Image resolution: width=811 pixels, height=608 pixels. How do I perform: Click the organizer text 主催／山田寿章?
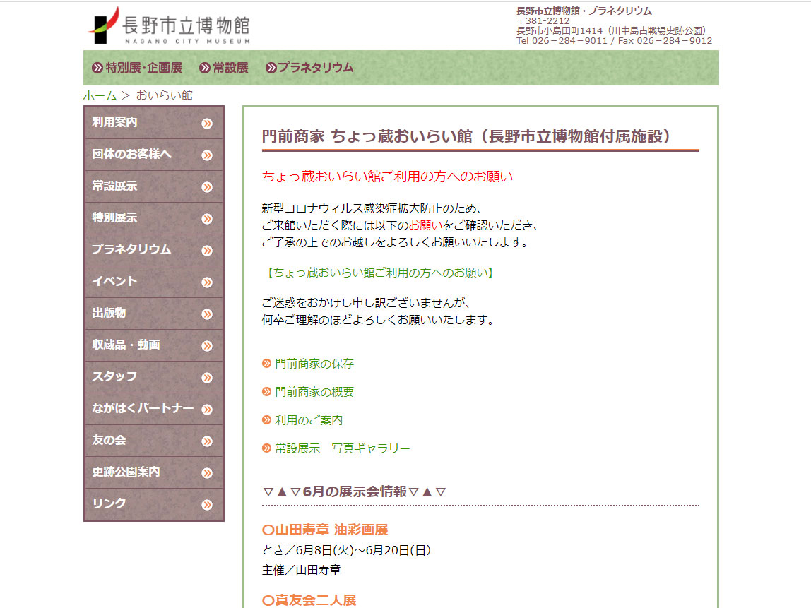coord(302,570)
